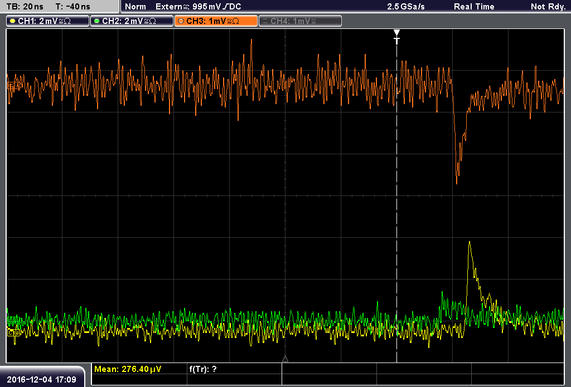Click the trigger time marker T at the top of the grid

pos(396,37)
